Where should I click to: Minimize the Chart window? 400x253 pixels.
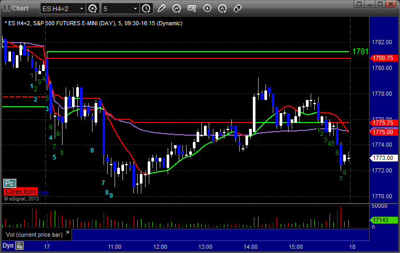(x=371, y=4)
